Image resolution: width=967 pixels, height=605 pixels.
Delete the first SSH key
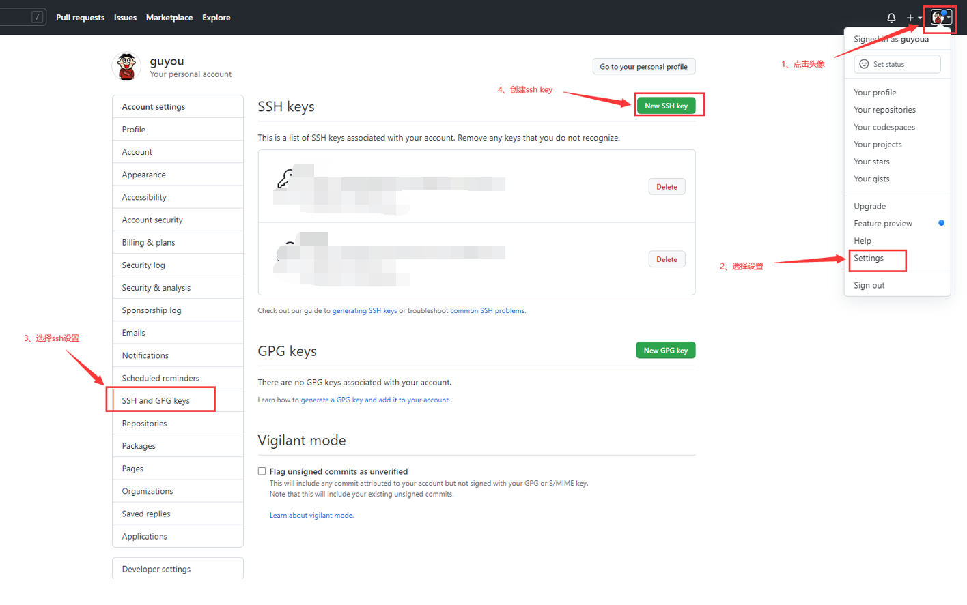click(x=667, y=187)
